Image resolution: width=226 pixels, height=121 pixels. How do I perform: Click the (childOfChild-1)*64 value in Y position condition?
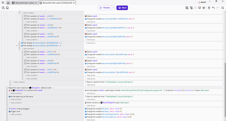[x=54, y=28]
